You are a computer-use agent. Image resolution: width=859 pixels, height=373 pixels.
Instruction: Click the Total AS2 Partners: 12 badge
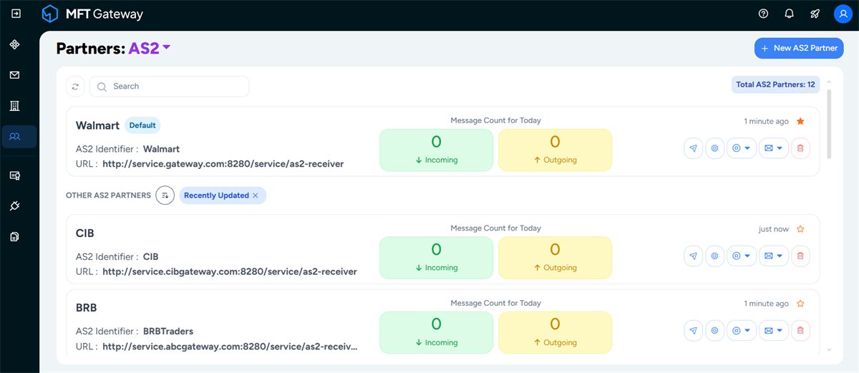tap(775, 84)
